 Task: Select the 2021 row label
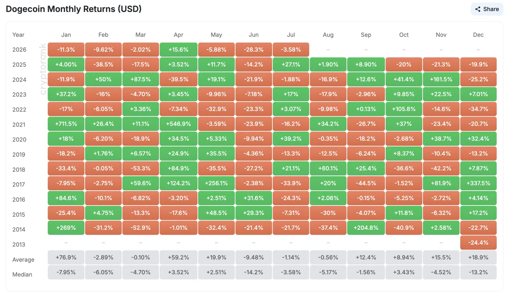(19, 124)
